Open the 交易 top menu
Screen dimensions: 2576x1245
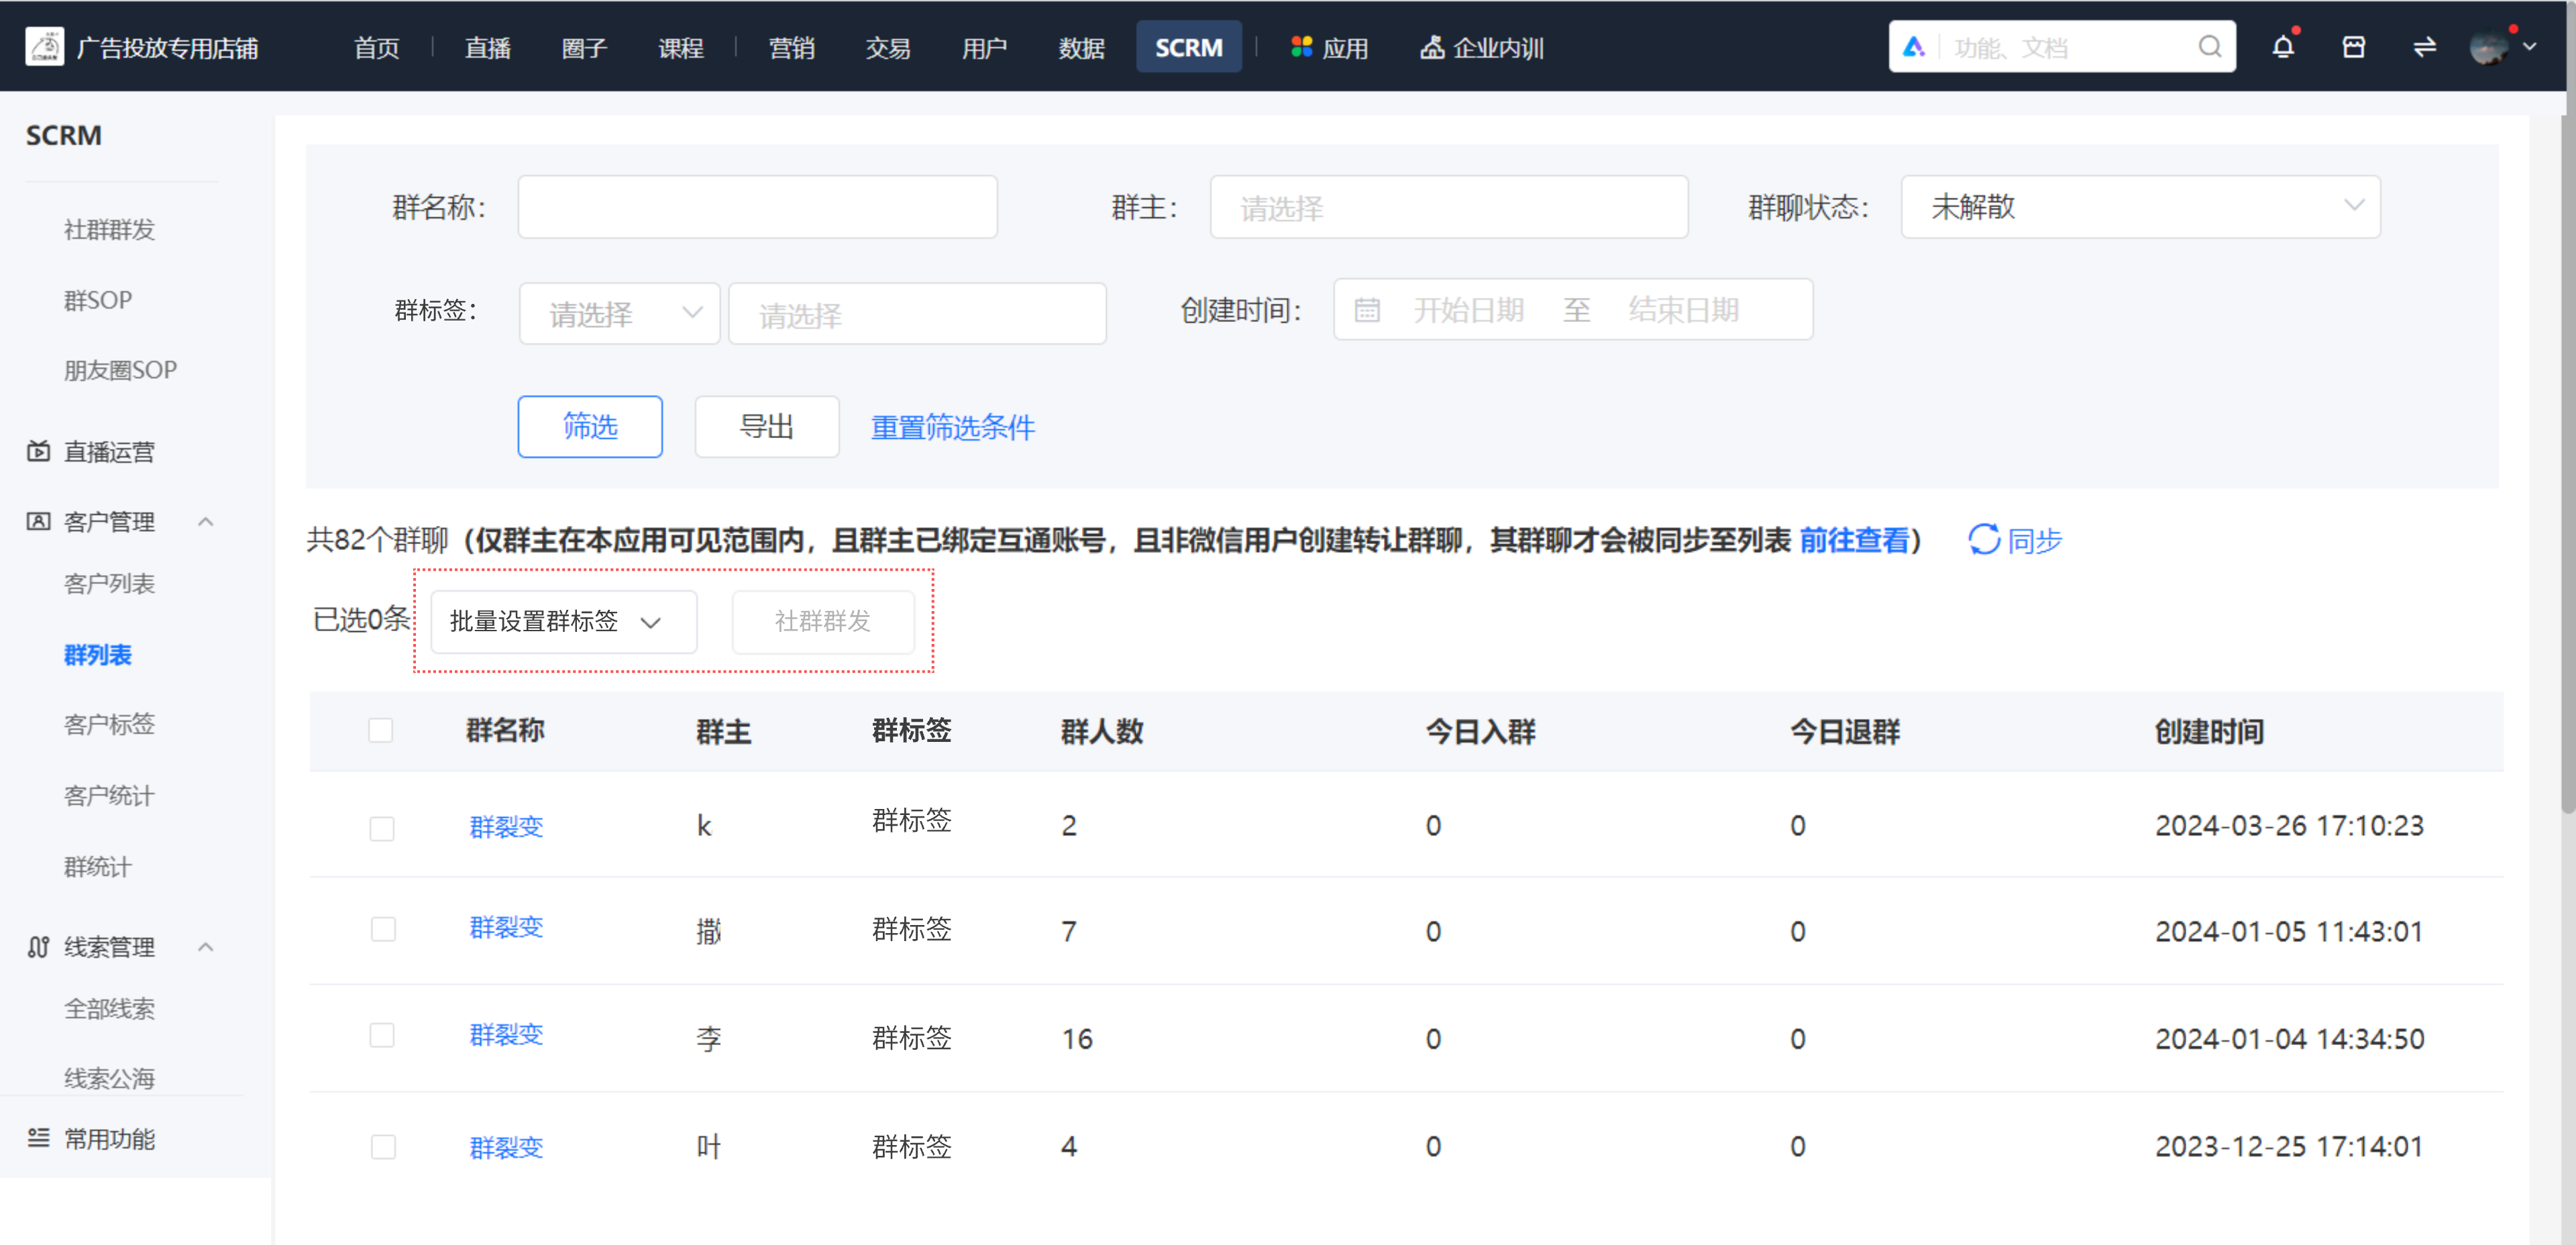point(887,47)
